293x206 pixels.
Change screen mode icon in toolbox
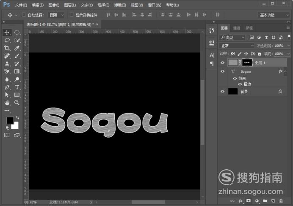pos(17,135)
